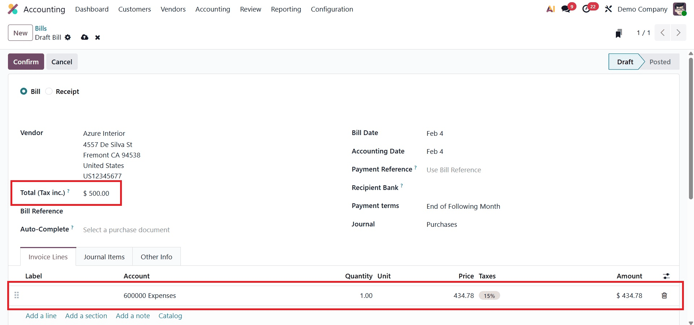Screen dimensions: 694x325
Task: Open the developer tools icon
Action: click(x=608, y=9)
